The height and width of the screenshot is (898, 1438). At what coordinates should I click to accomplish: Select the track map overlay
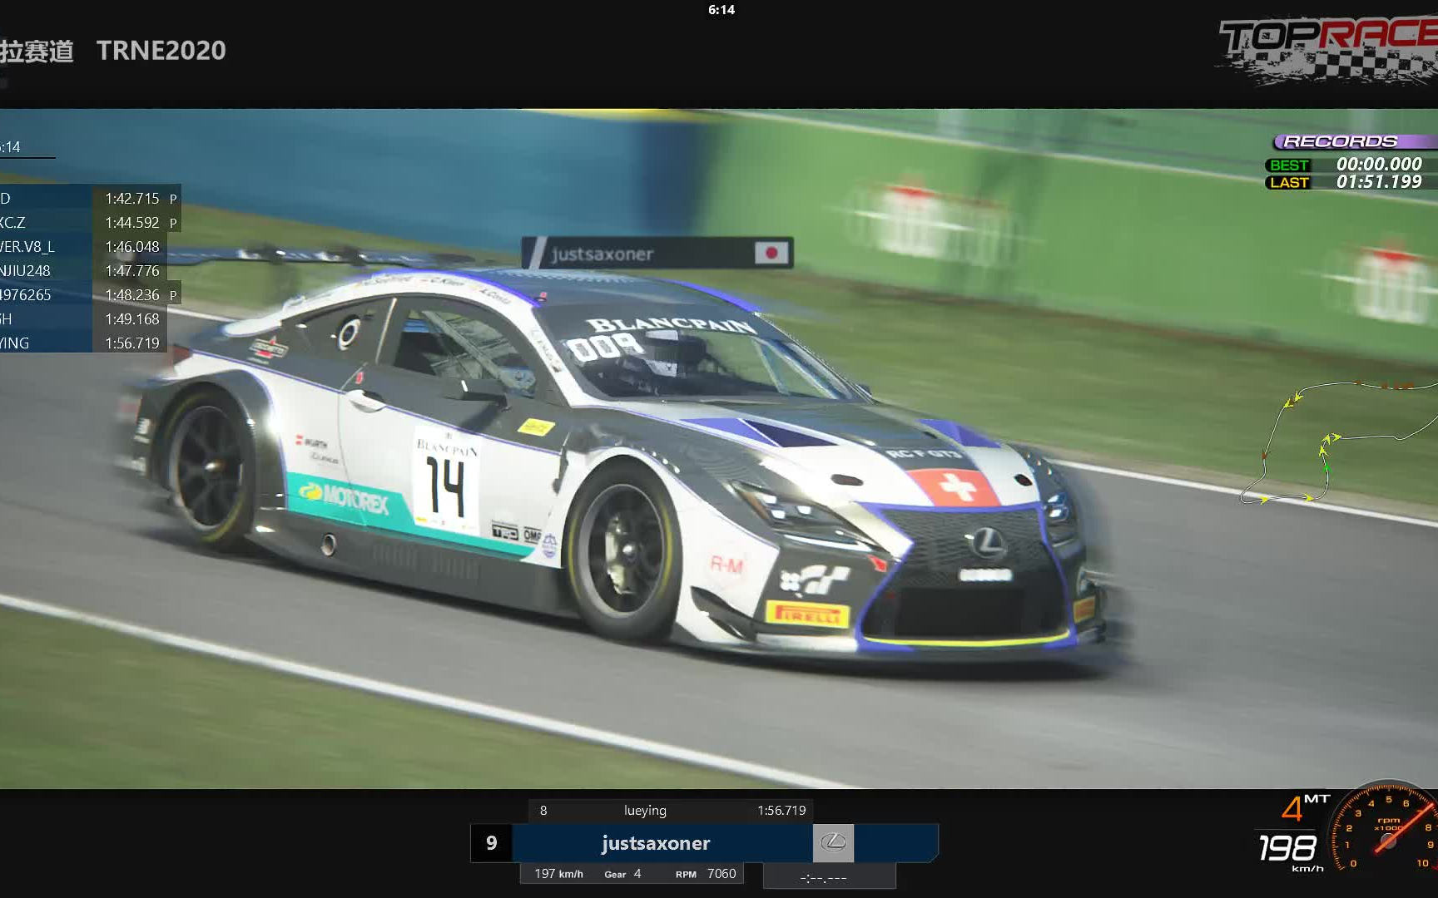[x=1338, y=442]
